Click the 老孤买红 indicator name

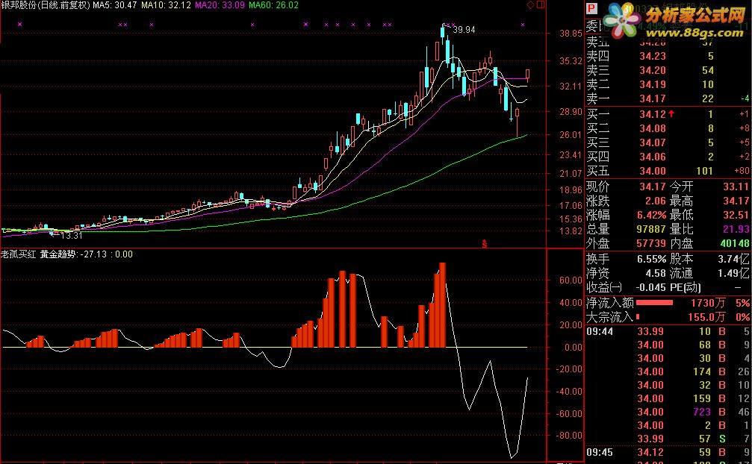(x=18, y=254)
